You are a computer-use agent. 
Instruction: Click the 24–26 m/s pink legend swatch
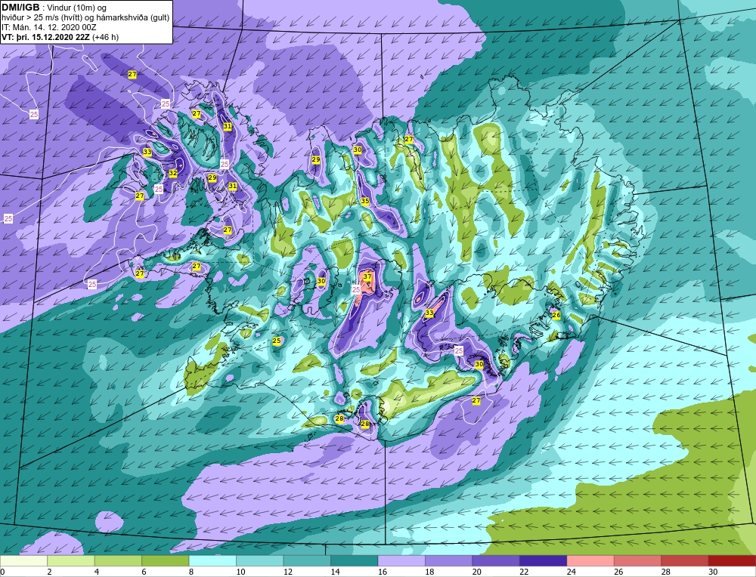tap(590, 561)
